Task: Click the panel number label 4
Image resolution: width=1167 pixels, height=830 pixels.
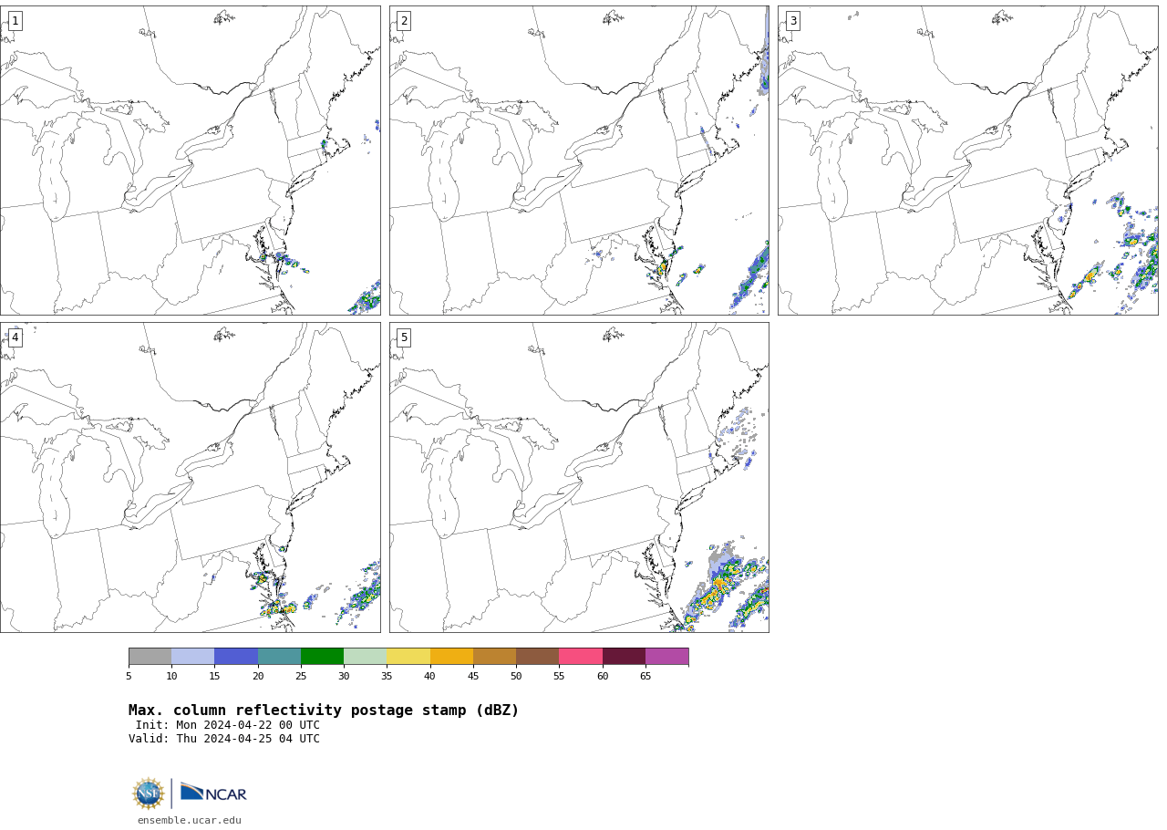Action: pyautogui.click(x=15, y=337)
